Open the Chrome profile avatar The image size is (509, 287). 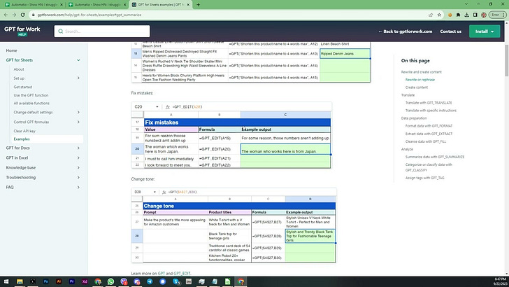[484, 15]
